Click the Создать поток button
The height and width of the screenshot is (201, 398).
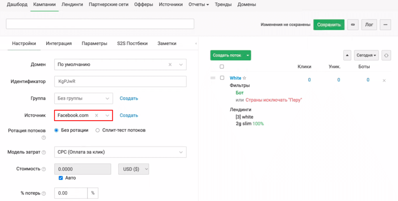227,55
